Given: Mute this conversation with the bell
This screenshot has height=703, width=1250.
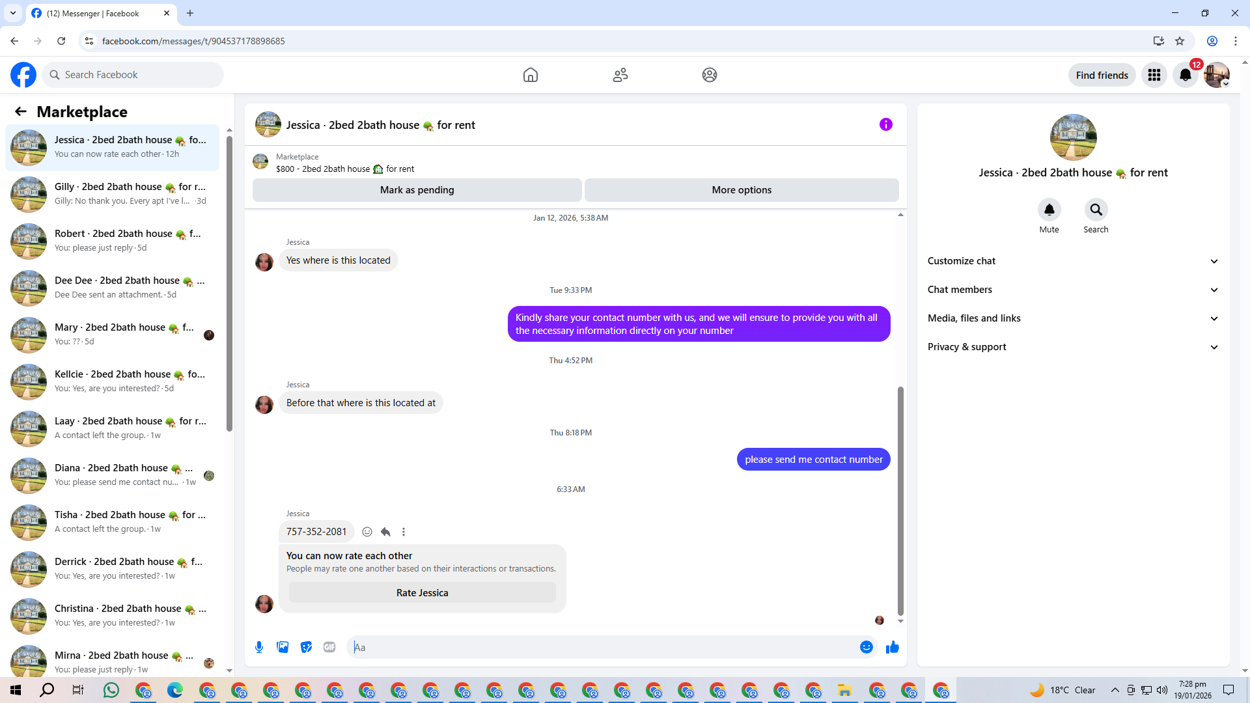Looking at the screenshot, I should click(x=1049, y=210).
